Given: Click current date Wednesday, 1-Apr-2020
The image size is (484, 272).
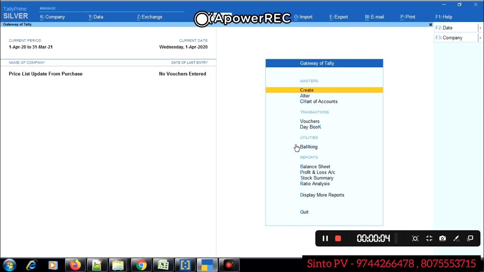Looking at the screenshot, I should tap(183, 47).
